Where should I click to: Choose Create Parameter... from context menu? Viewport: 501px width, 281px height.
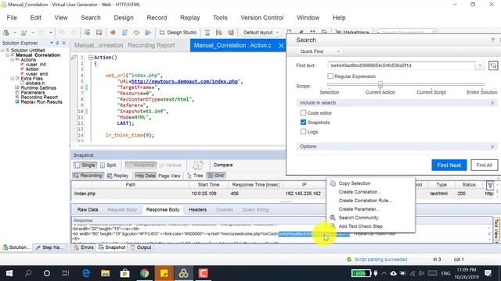(359, 209)
